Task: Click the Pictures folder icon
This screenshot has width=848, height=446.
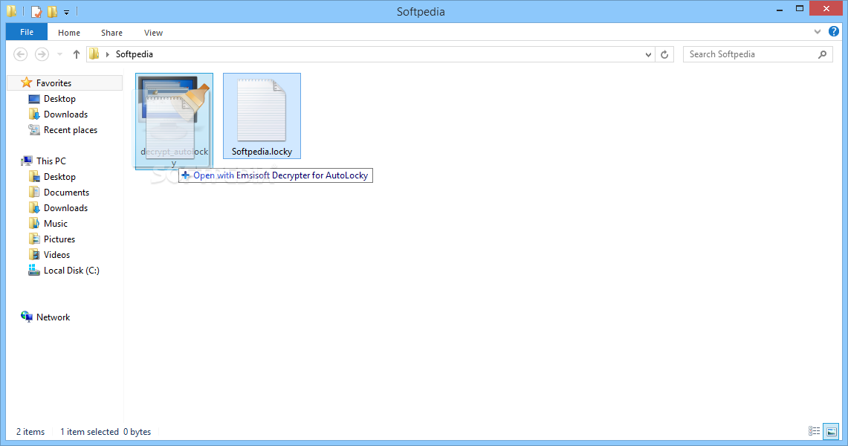Action: click(34, 239)
